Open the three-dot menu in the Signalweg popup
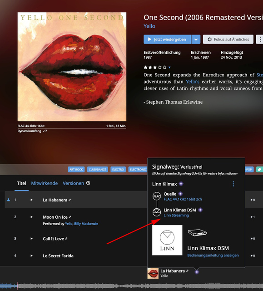263x291 pixels. coord(233,184)
